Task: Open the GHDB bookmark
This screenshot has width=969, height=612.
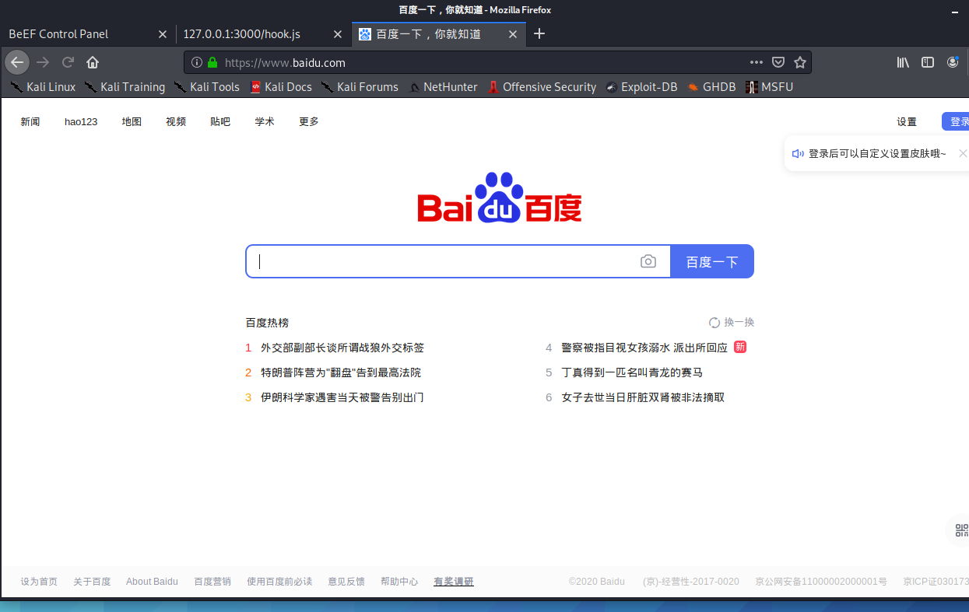Action: click(x=711, y=87)
